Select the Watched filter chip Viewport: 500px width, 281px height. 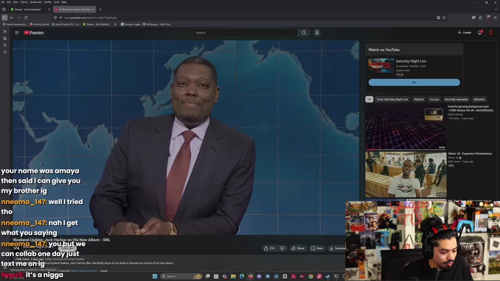[x=479, y=99]
